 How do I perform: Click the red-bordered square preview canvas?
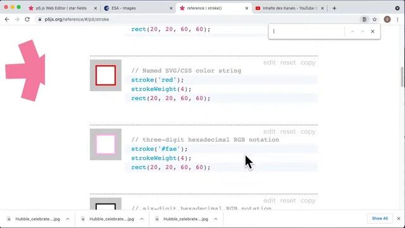[106, 75]
